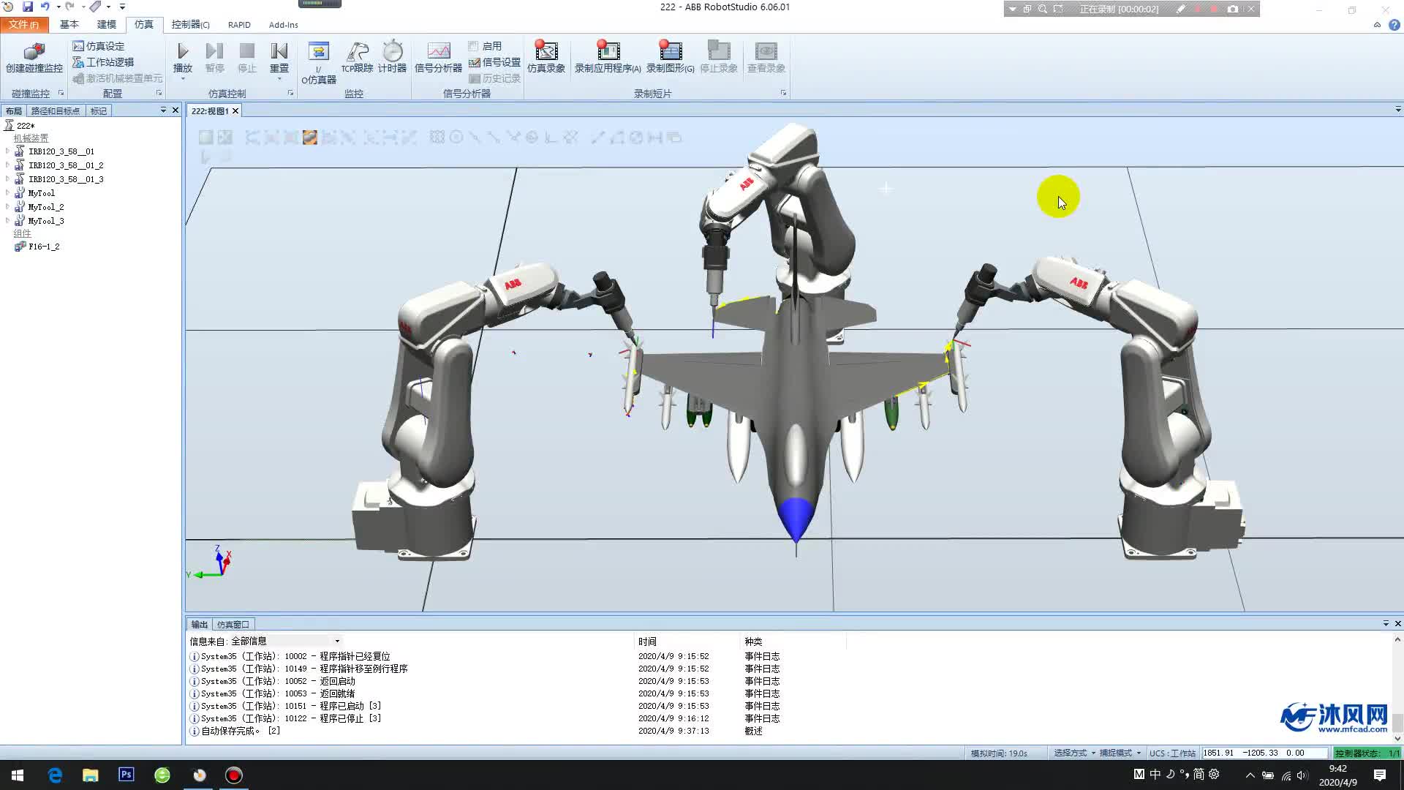Switch to the RAPID ribbon tab
This screenshot has width=1404, height=790.
coord(239,24)
